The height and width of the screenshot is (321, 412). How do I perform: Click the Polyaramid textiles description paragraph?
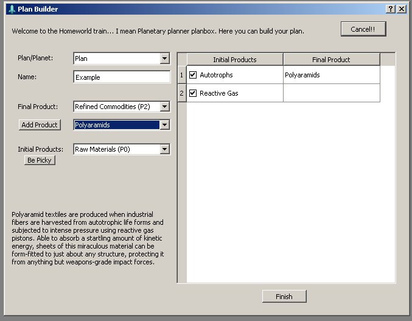[x=88, y=238]
